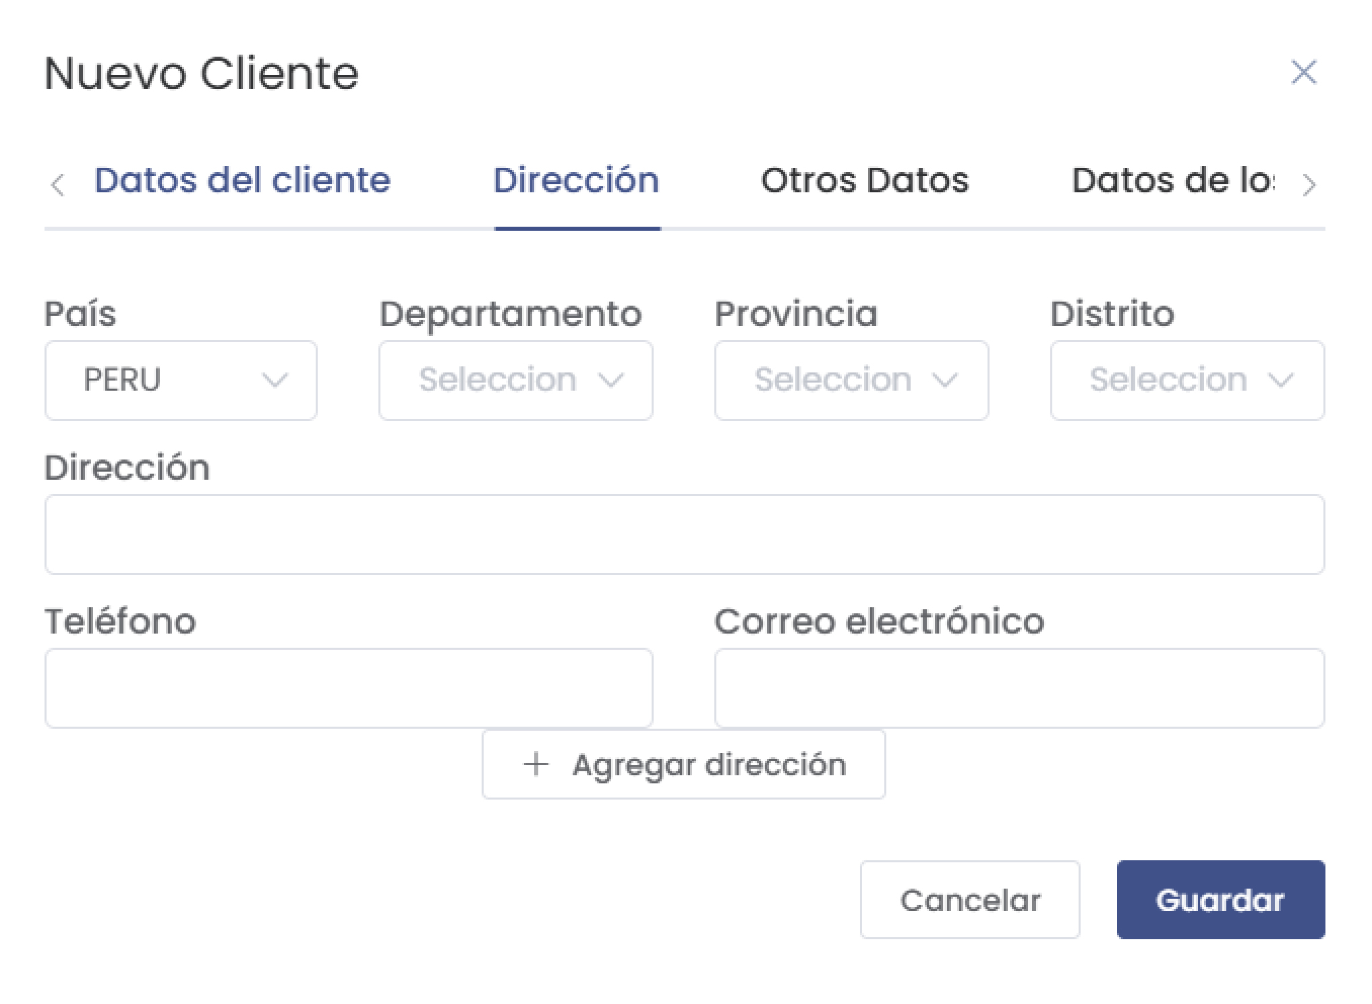This screenshot has width=1372, height=1004.
Task: Close the Nuevo Cliente dialog
Action: pos(1304,72)
